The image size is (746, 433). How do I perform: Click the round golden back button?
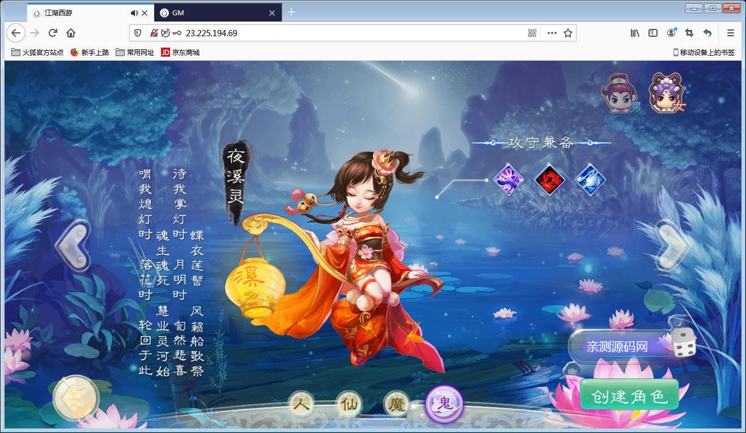[76, 399]
